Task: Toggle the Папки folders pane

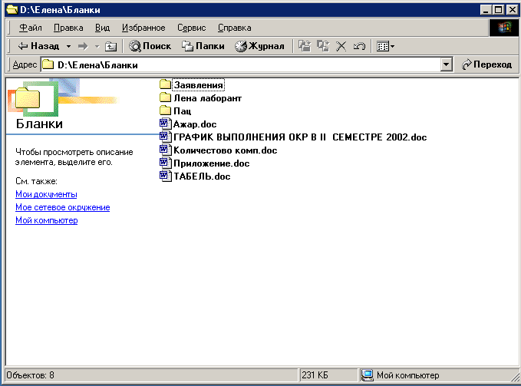Action: 203,46
